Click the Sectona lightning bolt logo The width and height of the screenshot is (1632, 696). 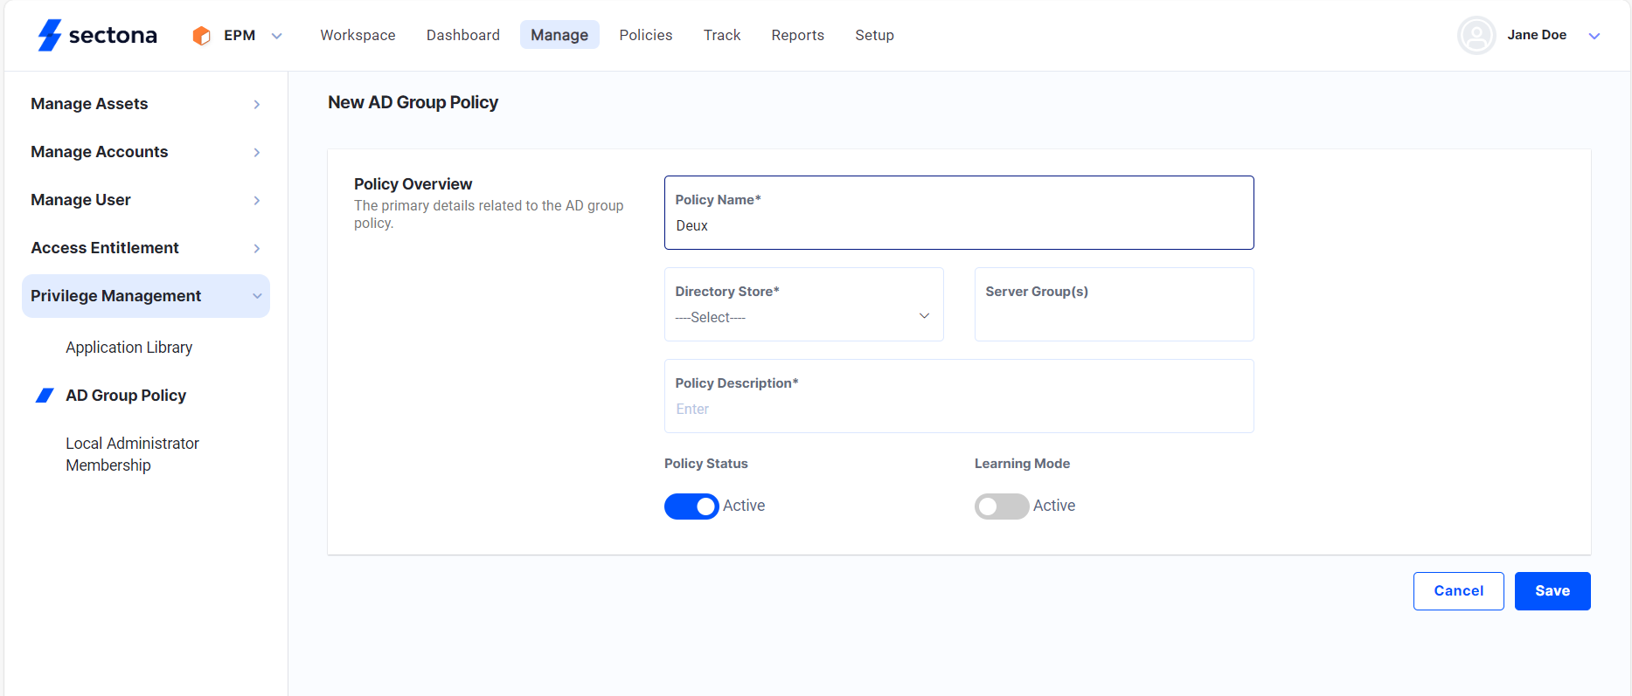tap(50, 35)
